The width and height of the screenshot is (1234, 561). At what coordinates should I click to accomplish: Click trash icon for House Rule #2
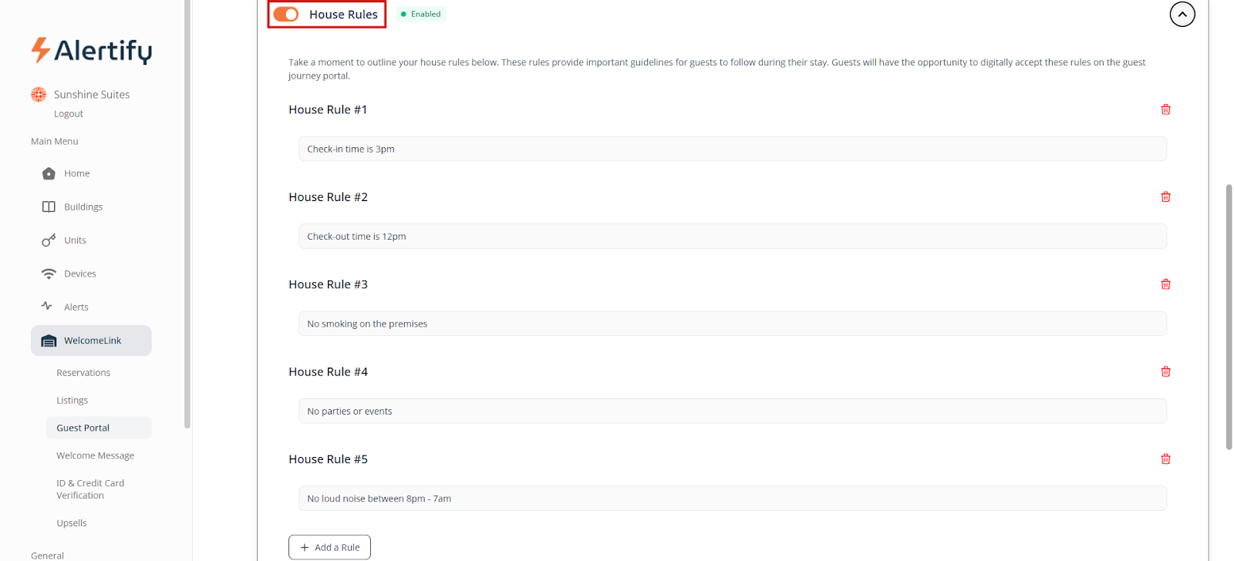1165,197
